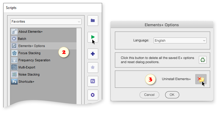Click the script list vertical scrollbar
Viewport: 217px width, 114px height.
79,65
